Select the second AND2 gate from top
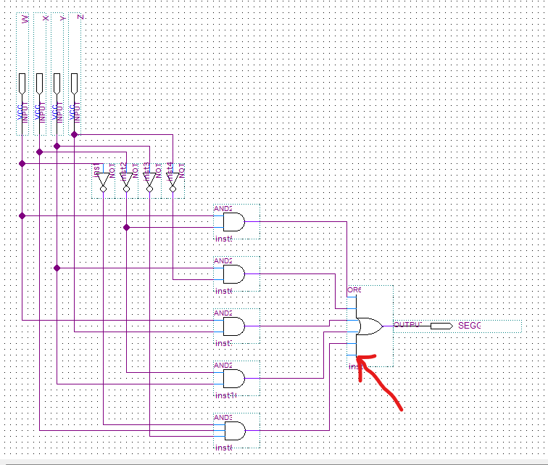 (x=234, y=274)
